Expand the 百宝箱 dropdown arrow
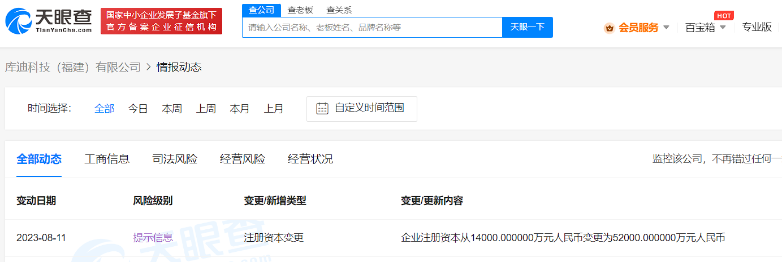This screenshot has height=262, width=782. [723, 28]
